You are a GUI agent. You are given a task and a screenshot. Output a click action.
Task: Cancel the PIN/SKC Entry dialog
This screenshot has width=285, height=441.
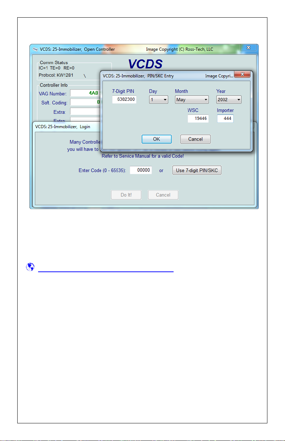[195, 139]
